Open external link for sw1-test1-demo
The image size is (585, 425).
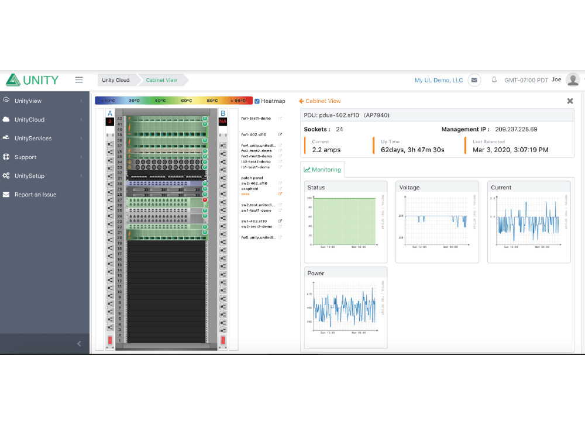pyautogui.click(x=280, y=210)
